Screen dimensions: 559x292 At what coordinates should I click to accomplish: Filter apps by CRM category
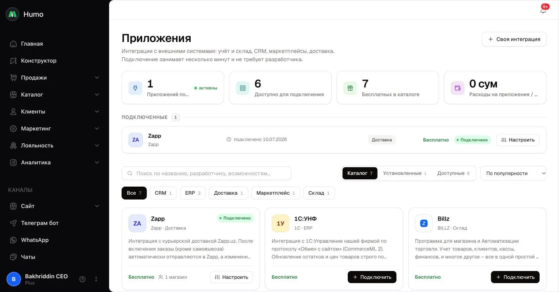163,193
